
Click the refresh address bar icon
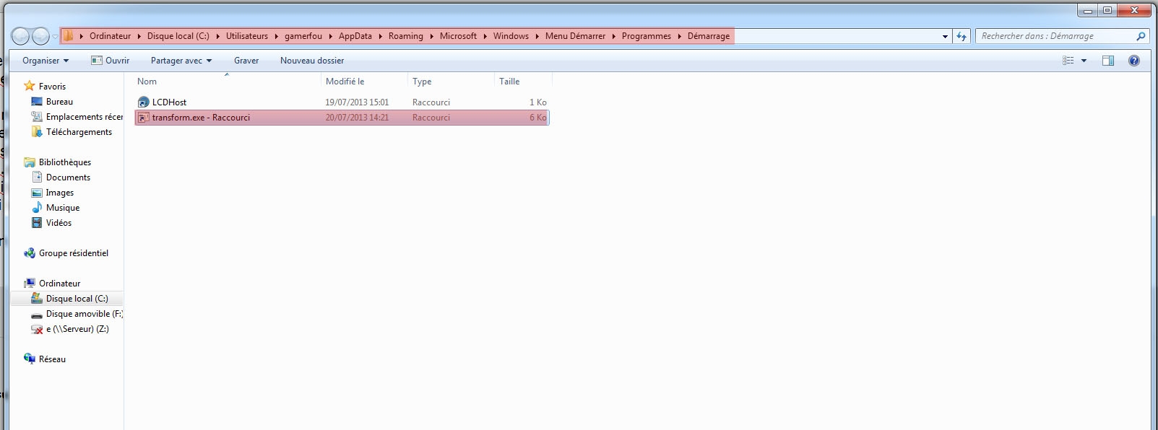(x=961, y=36)
